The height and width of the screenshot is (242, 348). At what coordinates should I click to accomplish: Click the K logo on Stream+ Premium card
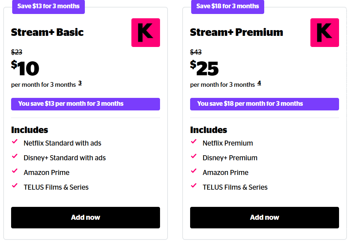pos(324,32)
